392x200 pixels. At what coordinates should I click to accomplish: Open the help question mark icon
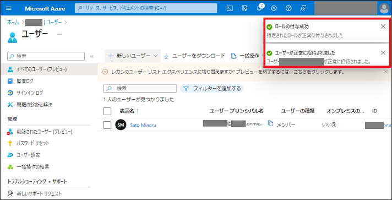pyautogui.click(x=288, y=8)
